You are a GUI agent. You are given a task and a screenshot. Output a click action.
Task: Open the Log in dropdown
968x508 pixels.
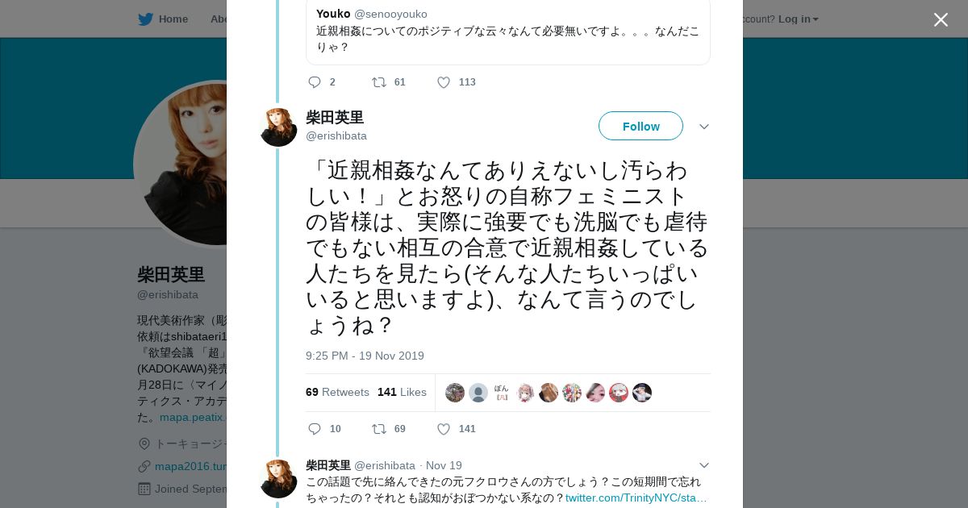798,19
